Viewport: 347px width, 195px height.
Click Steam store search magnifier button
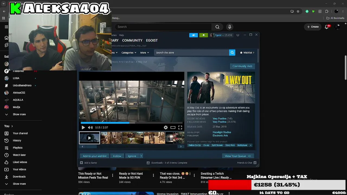coord(232,53)
